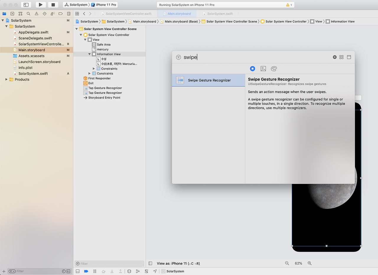378x275 pixels.
Task: Toggle library detail pane button
Action: coord(349,57)
